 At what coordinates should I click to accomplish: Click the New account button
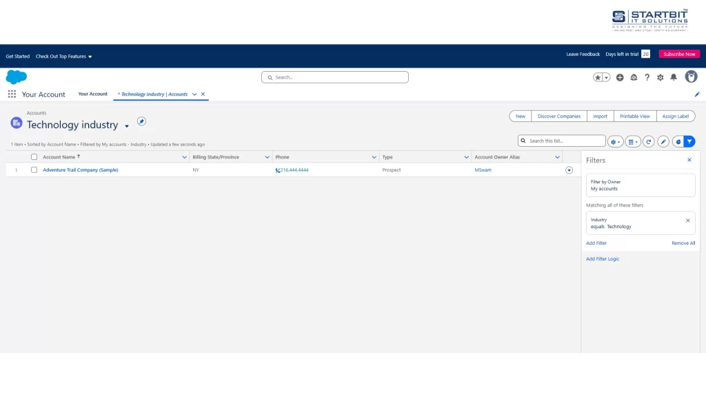pos(520,116)
